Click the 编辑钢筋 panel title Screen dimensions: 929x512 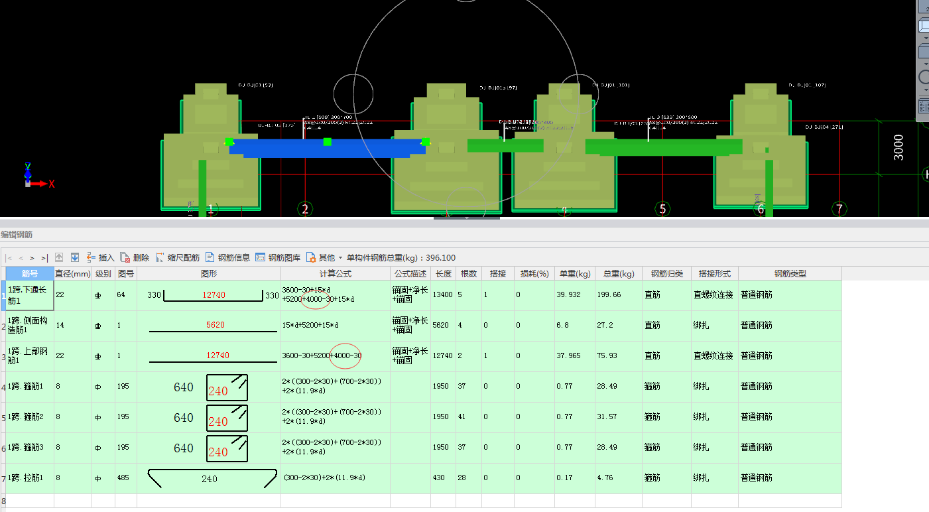17,235
